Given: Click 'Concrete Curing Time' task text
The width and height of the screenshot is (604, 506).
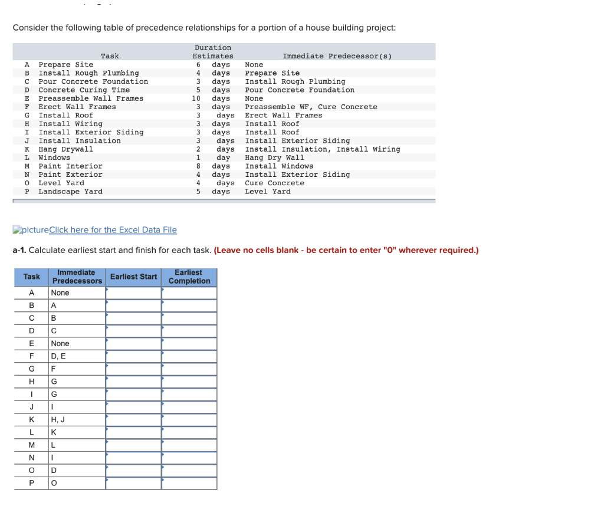Looking at the screenshot, I should 84,90.
